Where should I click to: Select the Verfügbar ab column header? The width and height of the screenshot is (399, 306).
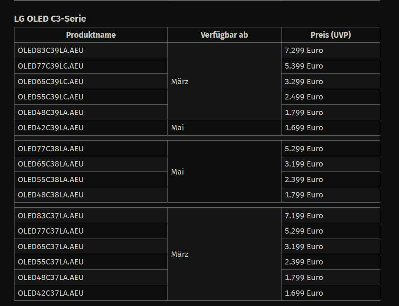tap(224, 35)
